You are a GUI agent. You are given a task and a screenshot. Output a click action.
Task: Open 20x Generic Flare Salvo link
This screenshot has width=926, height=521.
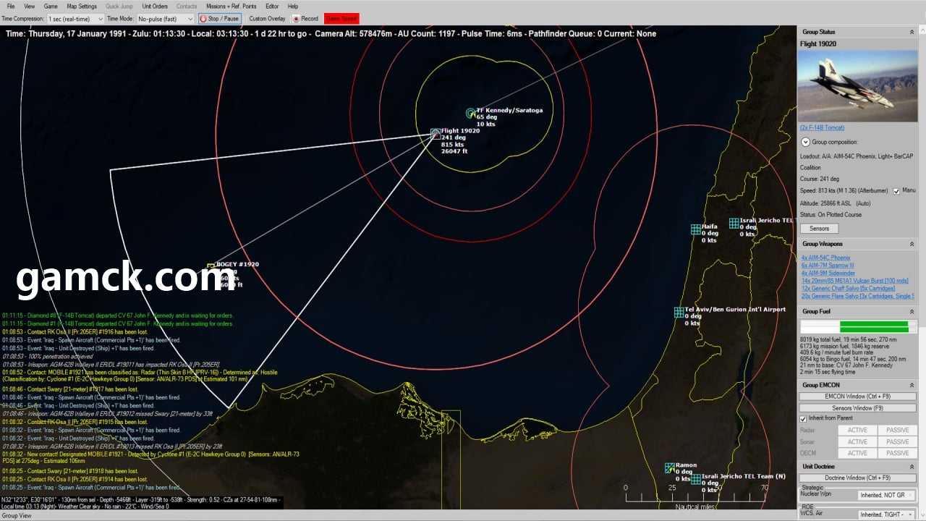point(857,296)
